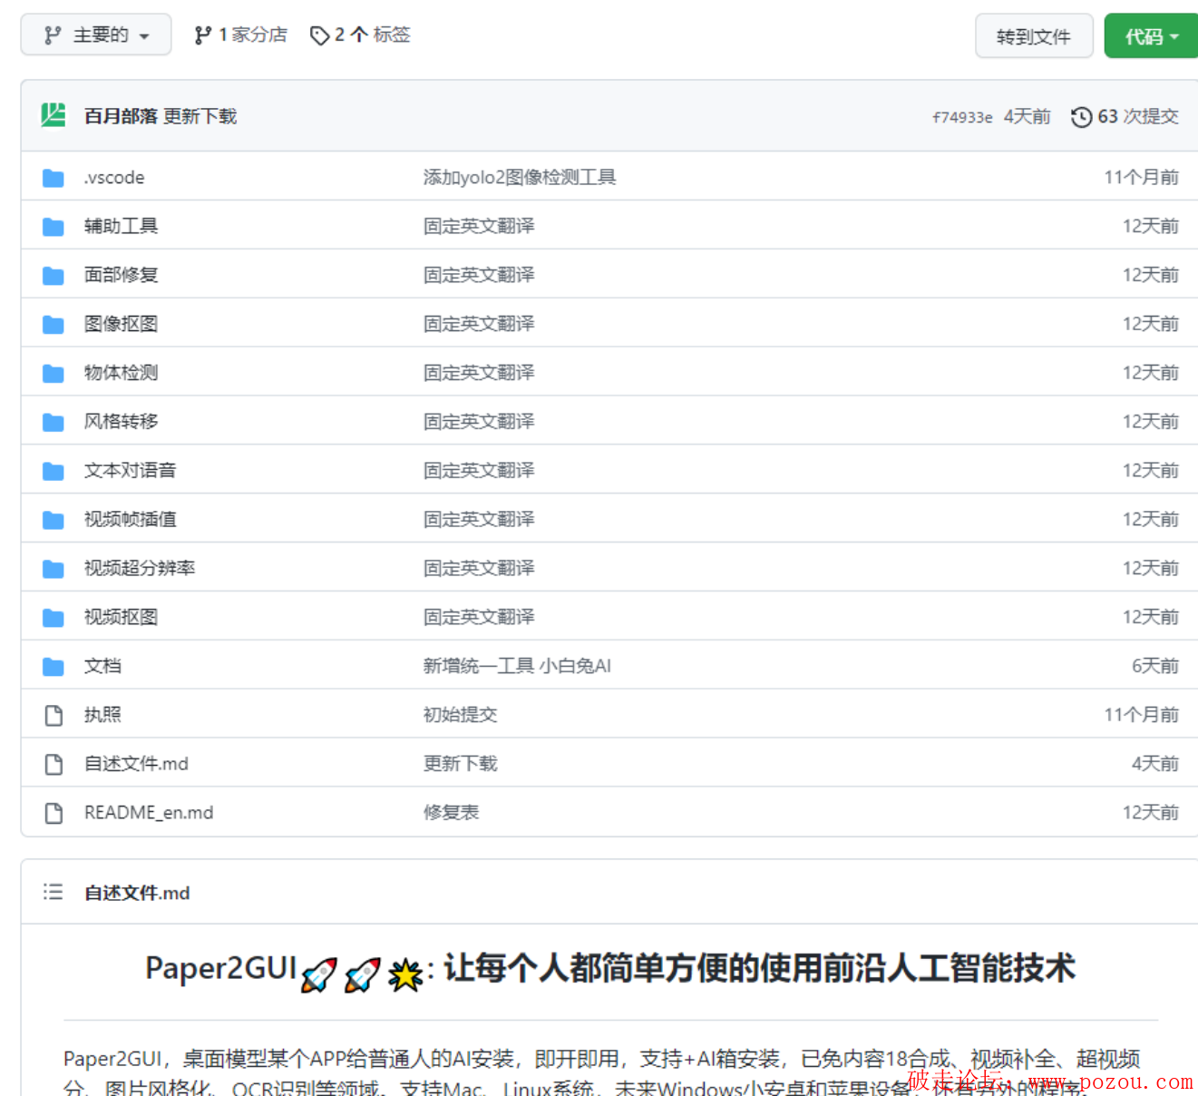Click the branch icon beside 1 家分店
The width and height of the screenshot is (1198, 1096).
[203, 35]
